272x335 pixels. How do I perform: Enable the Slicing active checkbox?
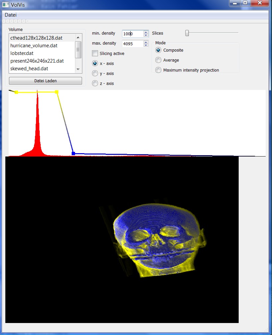[x=95, y=53]
